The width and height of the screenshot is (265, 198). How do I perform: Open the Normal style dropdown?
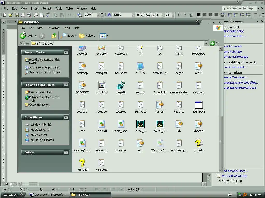(x=134, y=15)
